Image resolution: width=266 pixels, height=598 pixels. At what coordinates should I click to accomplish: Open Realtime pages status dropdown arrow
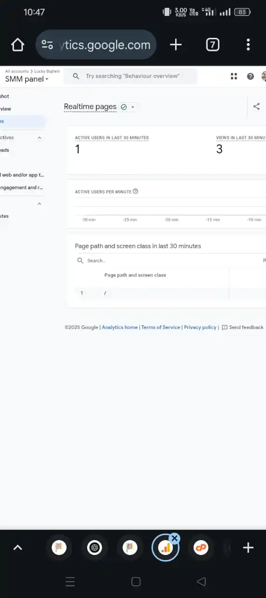tap(133, 107)
